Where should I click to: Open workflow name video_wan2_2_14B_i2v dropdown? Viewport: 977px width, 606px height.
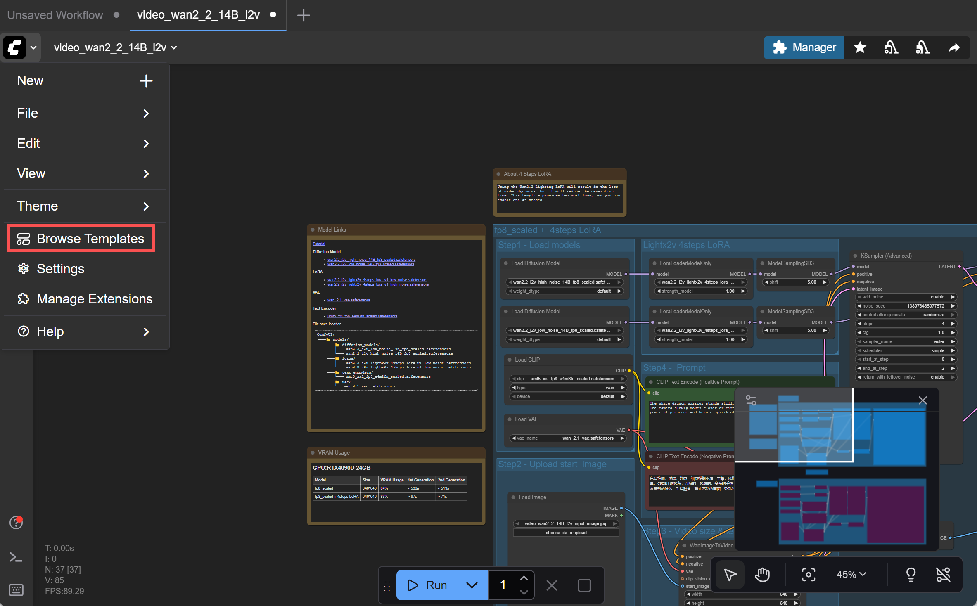(x=116, y=47)
